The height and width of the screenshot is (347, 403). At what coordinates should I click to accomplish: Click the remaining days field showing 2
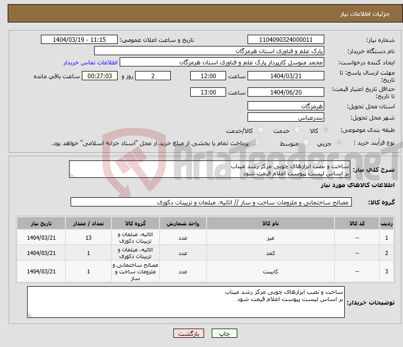153,76
